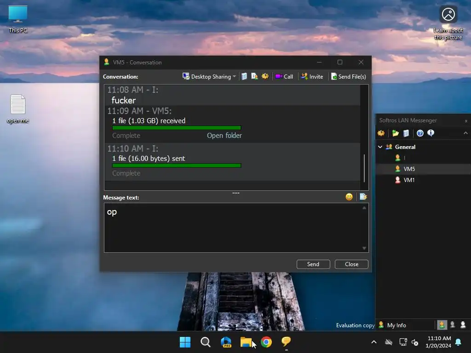Click the received file green progress bar
The height and width of the screenshot is (353, 471).
tap(177, 128)
